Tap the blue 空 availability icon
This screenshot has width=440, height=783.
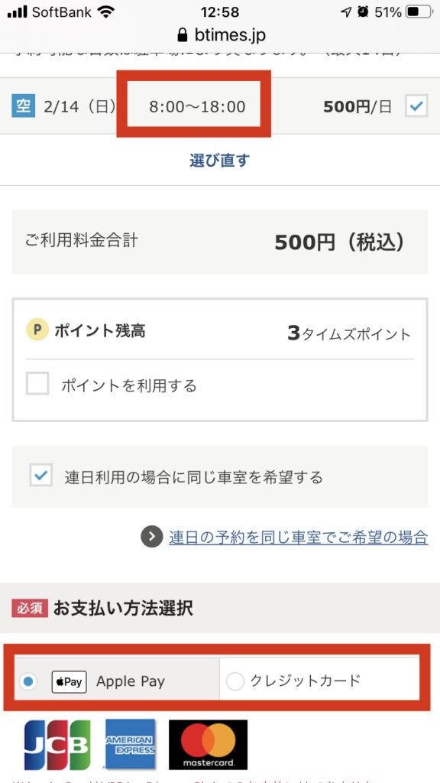[24, 106]
